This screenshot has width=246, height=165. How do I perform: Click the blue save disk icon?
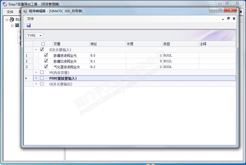pos(29,25)
